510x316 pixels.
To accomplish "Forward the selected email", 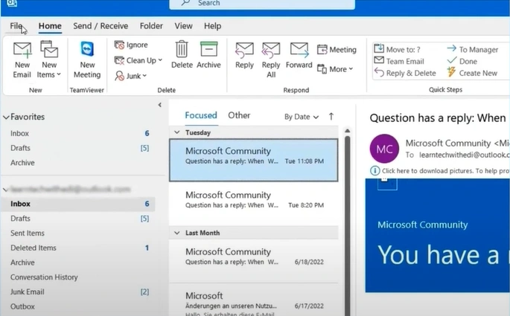I will (299, 55).
